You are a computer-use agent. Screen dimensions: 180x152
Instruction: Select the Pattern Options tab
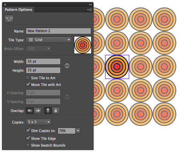(18, 9)
